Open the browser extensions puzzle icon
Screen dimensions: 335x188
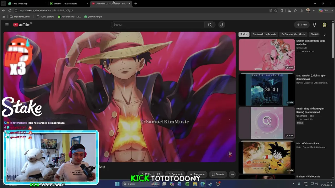(x=282, y=10)
